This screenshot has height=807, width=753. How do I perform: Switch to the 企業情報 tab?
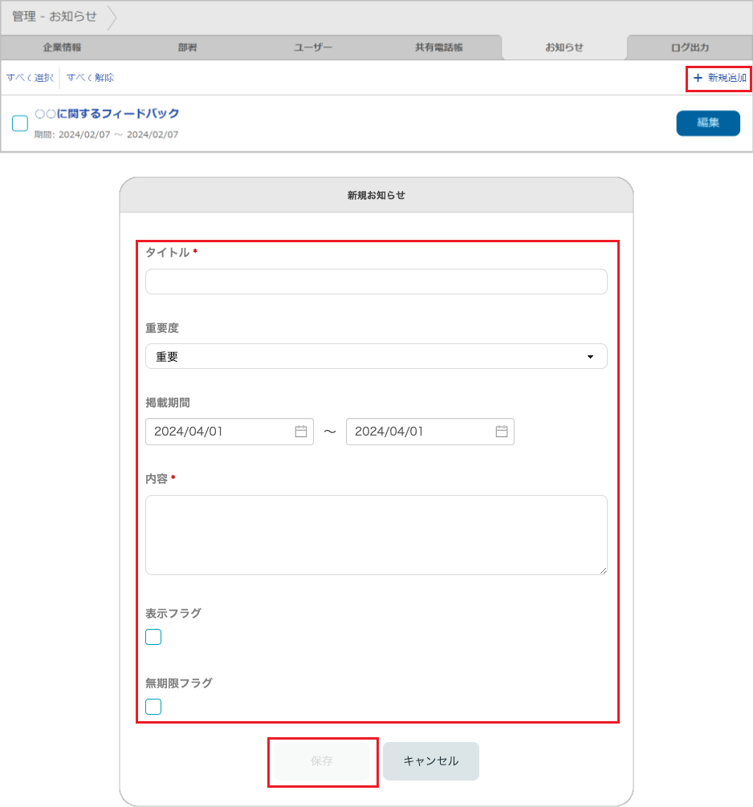coord(63,47)
